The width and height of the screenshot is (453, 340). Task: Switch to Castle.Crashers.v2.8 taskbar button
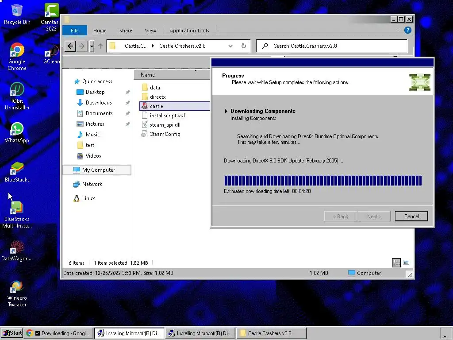(271, 333)
